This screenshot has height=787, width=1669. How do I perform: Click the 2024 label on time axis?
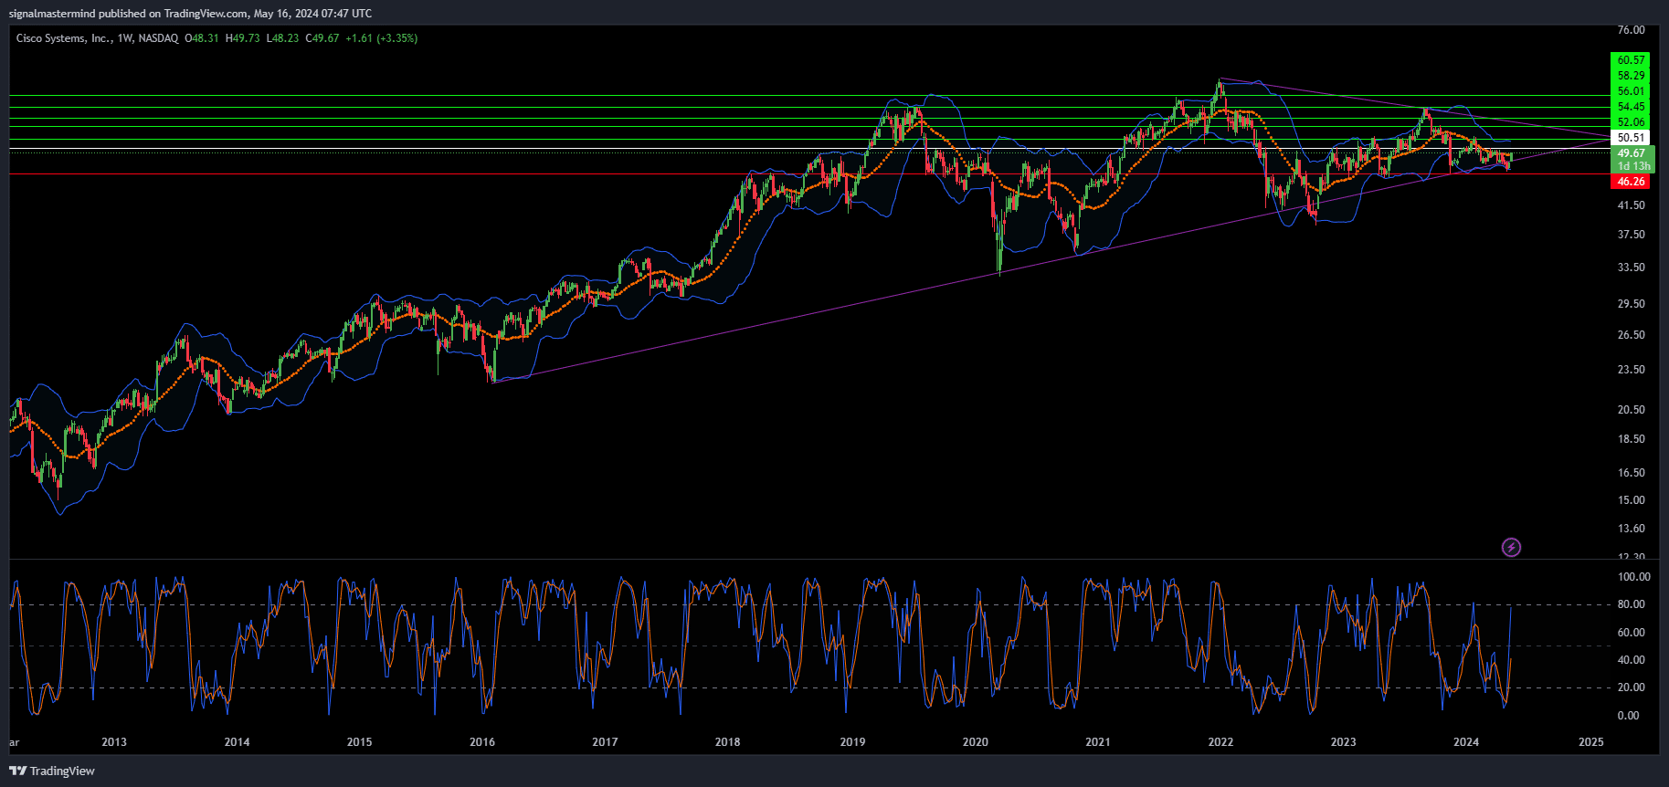click(1465, 742)
